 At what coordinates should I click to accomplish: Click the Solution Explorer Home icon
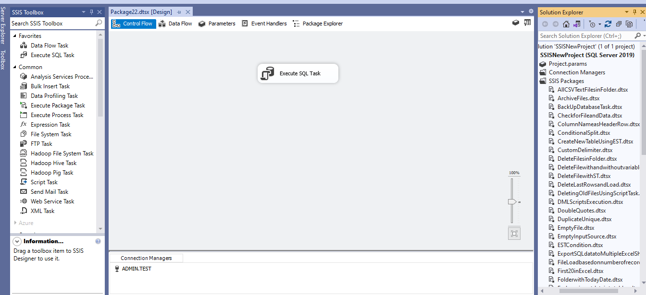pos(566,24)
